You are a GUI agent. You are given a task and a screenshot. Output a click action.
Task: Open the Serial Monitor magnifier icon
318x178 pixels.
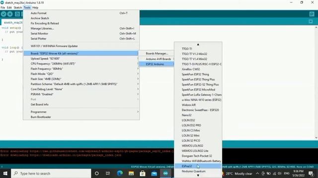click(x=312, y=14)
